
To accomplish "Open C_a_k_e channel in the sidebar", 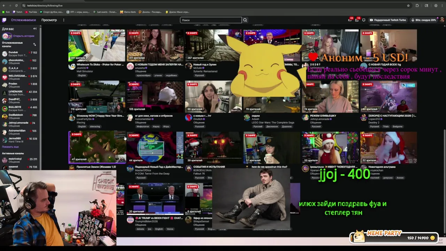I will coord(20,69).
